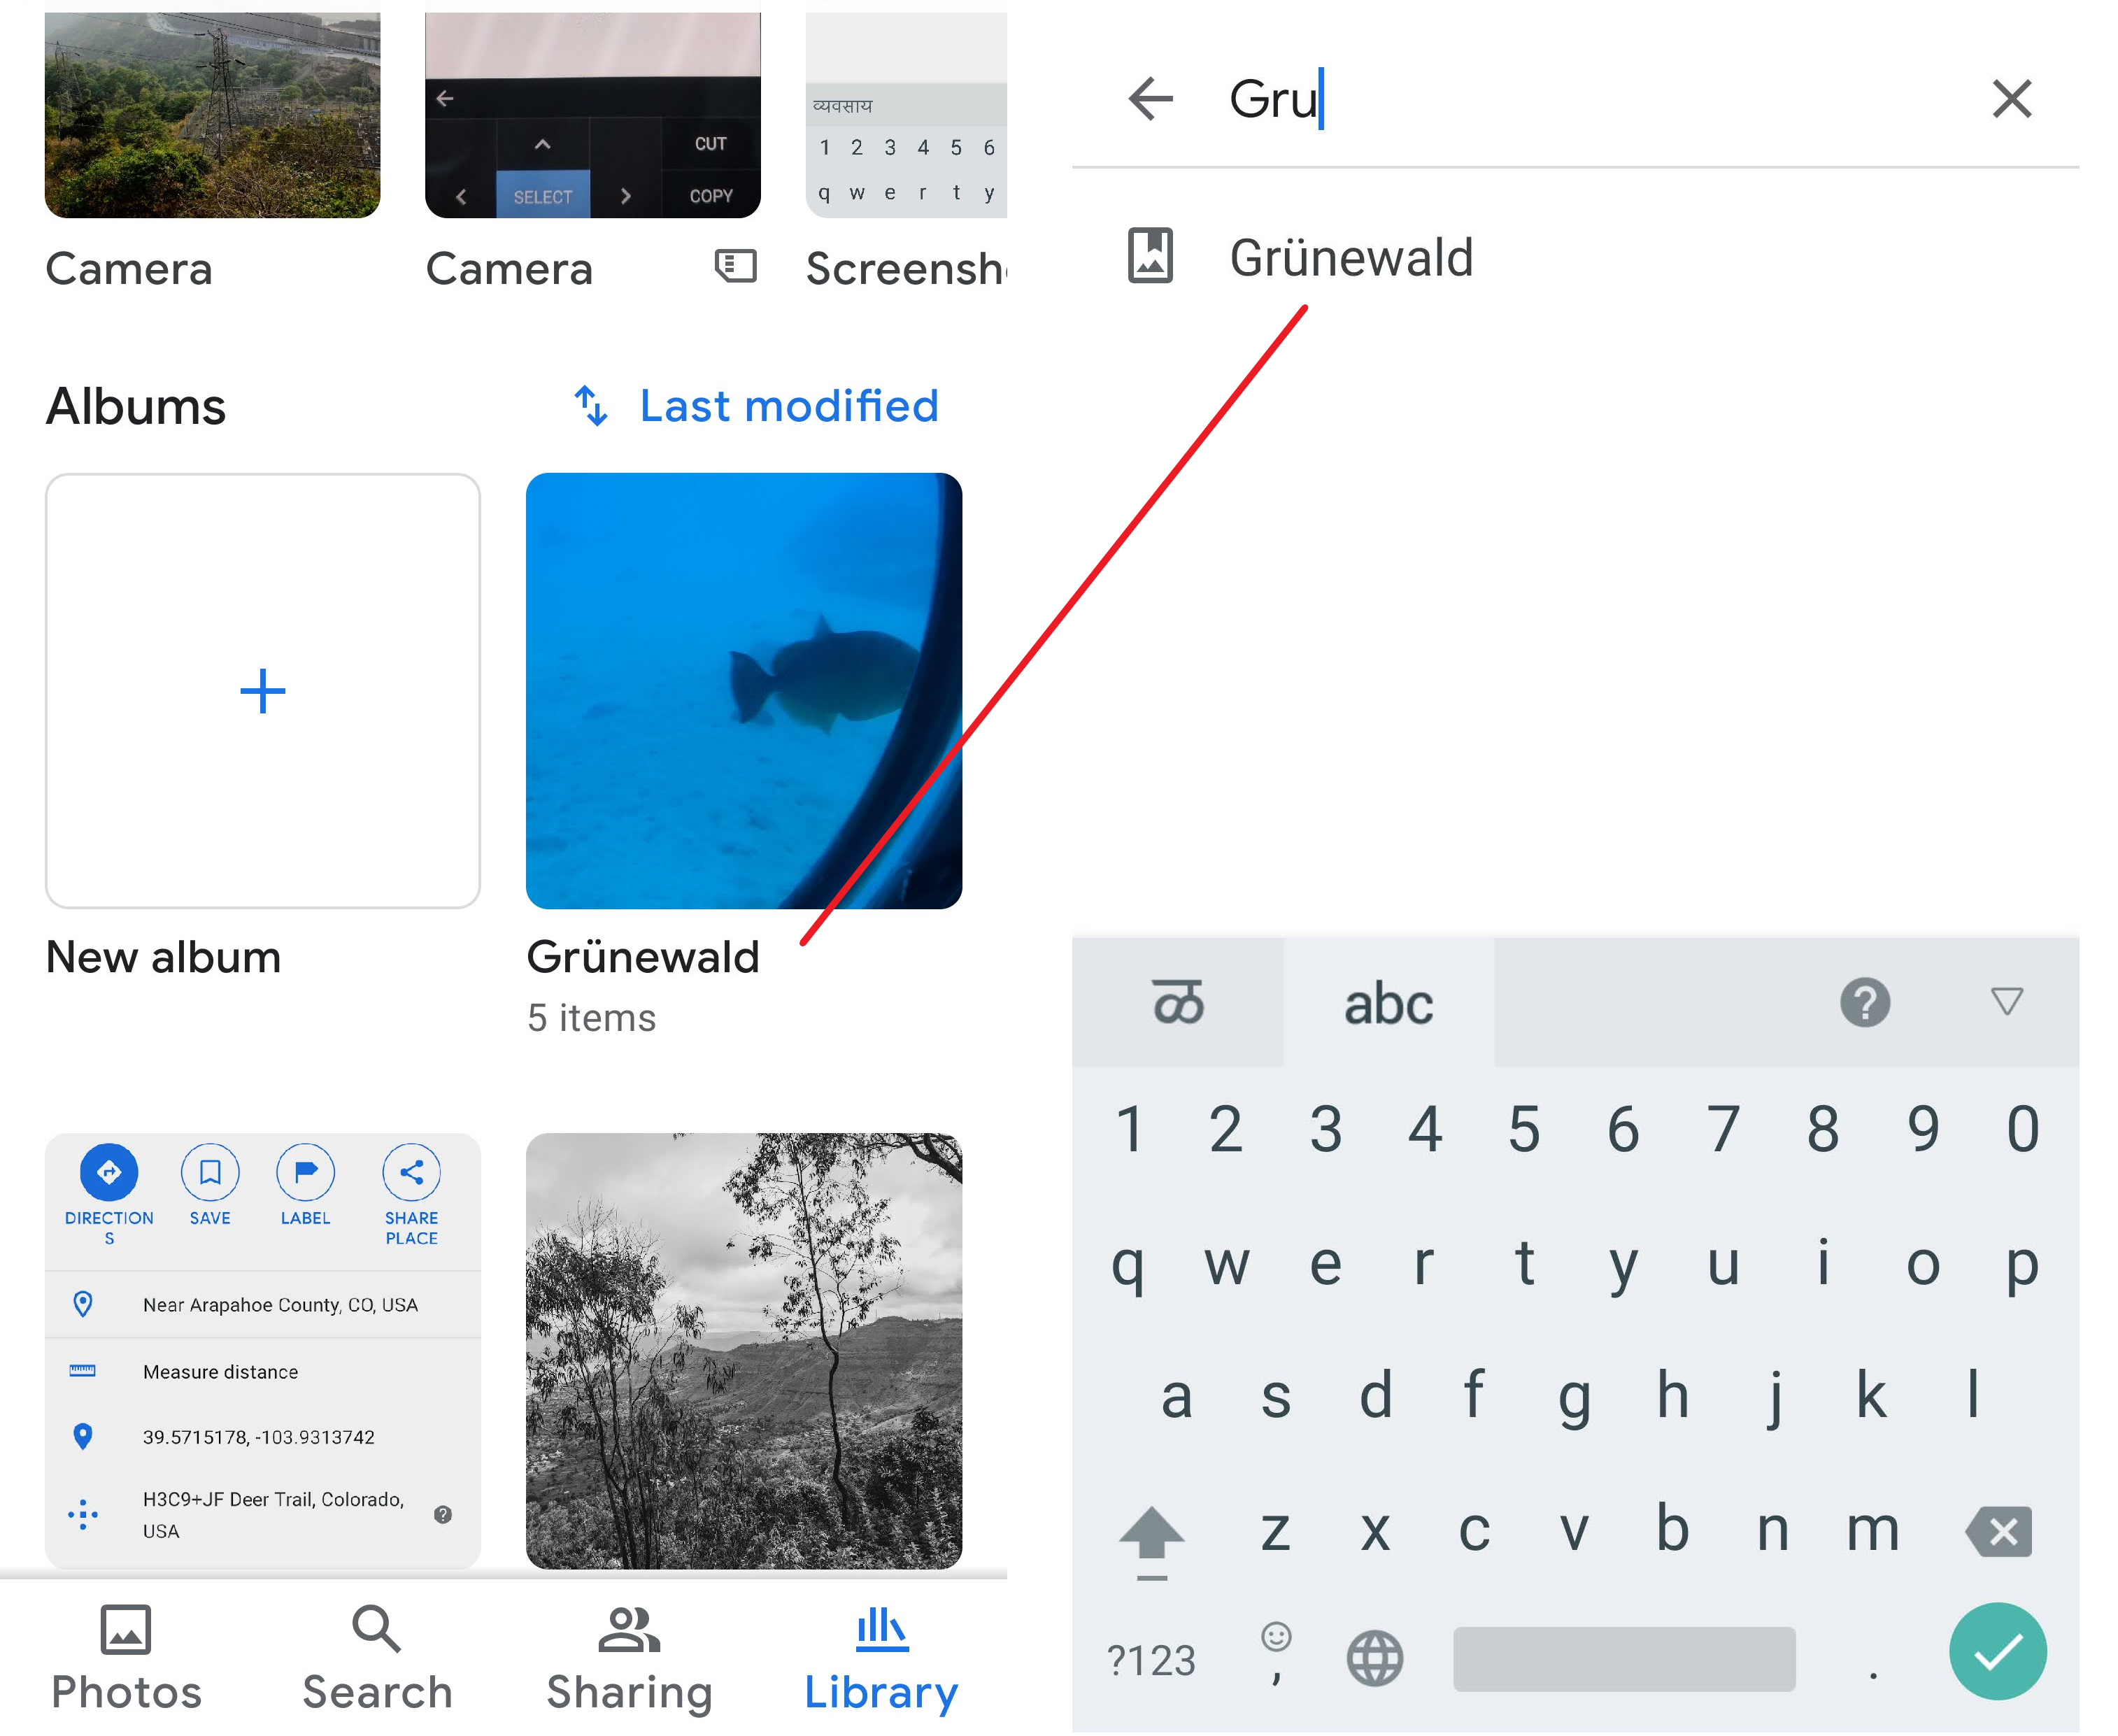
Task: Open the Sharing tab
Action: pos(629,1658)
